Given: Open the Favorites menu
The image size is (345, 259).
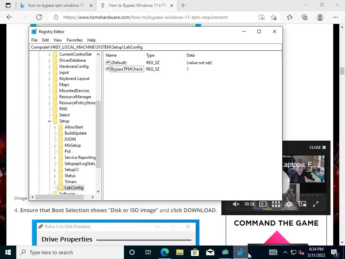Looking at the screenshot, I should [74, 40].
